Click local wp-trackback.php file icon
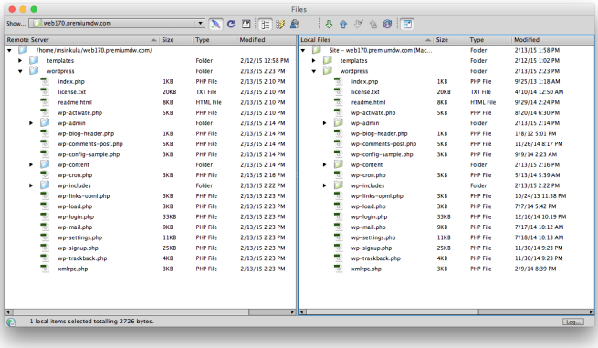Image resolution: width=598 pixels, height=348 pixels. [339, 258]
